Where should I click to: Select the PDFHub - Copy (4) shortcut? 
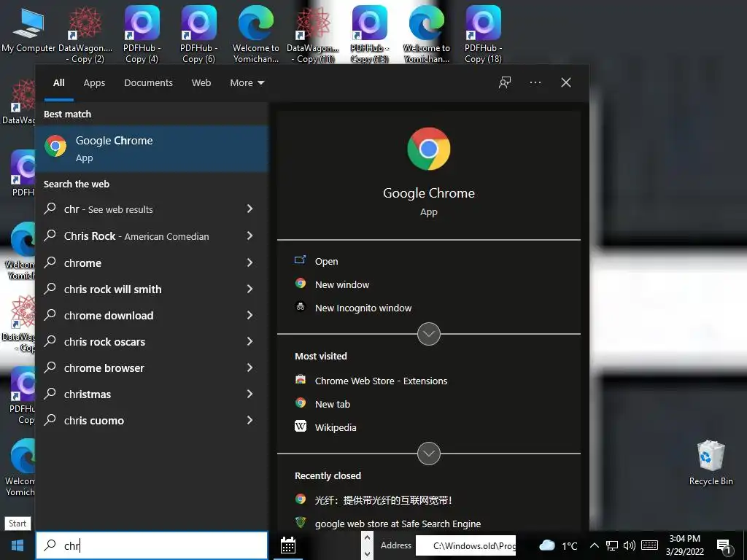click(x=142, y=35)
